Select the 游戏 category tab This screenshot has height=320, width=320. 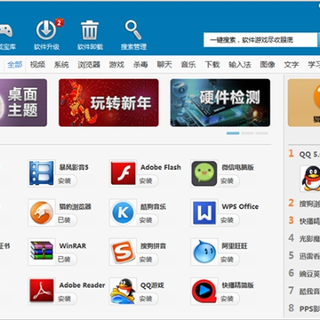(x=116, y=64)
